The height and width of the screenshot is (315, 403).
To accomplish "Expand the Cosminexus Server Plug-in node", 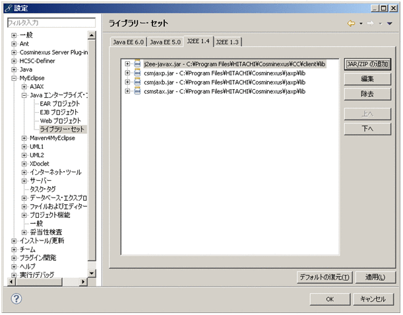I will 14,53.
